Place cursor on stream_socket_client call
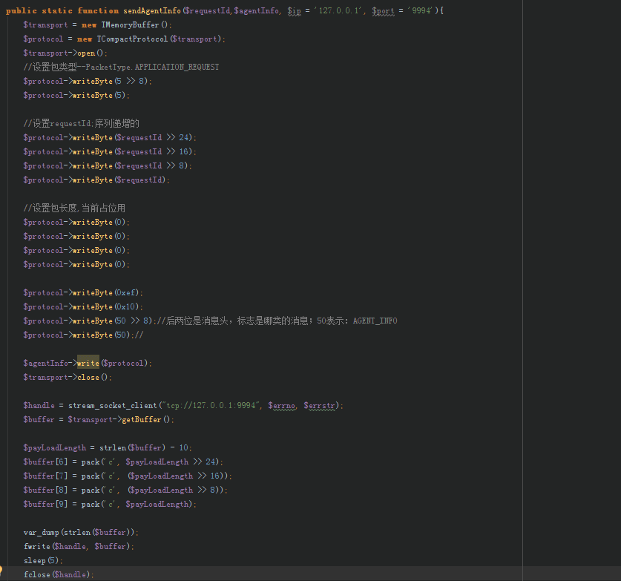The width and height of the screenshot is (621, 581). (113, 405)
